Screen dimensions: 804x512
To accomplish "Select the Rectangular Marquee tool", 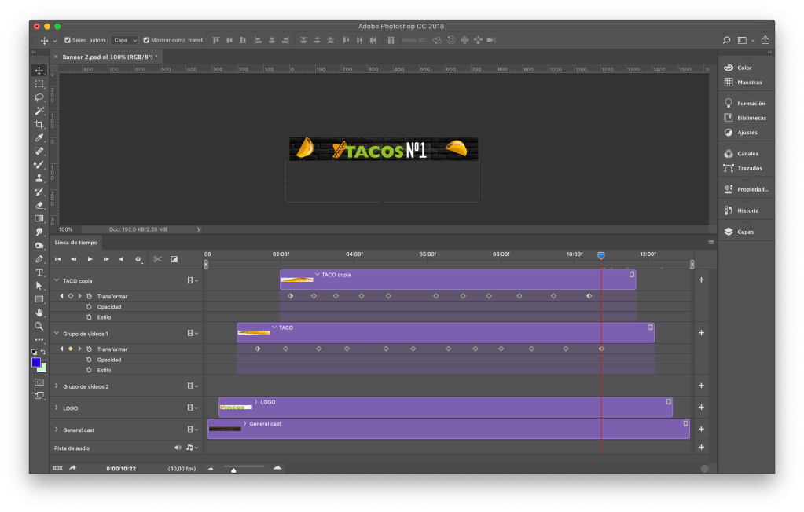I will pos(39,83).
